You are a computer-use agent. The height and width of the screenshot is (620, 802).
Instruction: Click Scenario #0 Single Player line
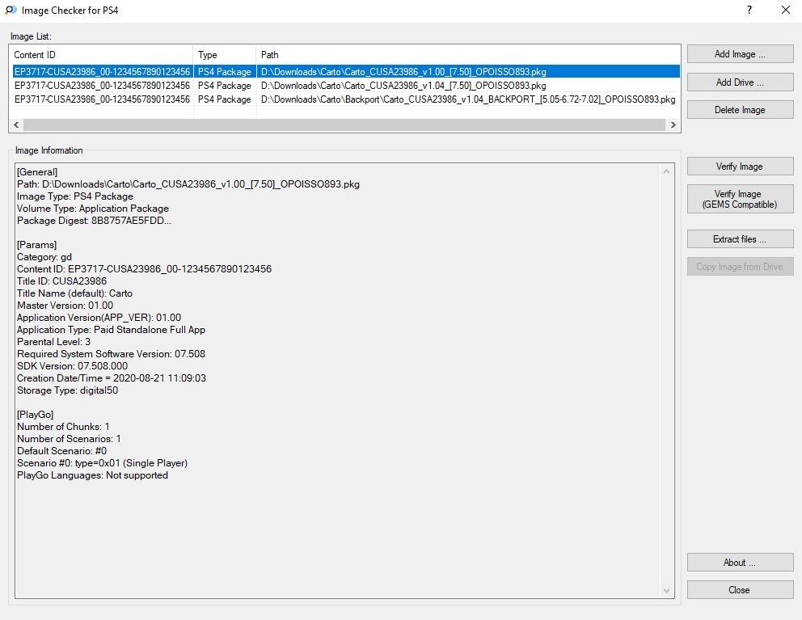(103, 463)
